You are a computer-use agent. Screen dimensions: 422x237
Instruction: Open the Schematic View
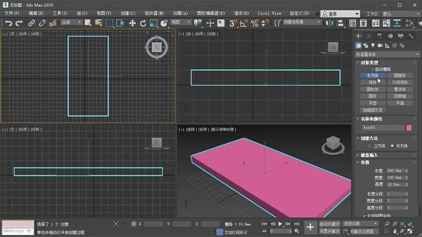click(x=397, y=23)
